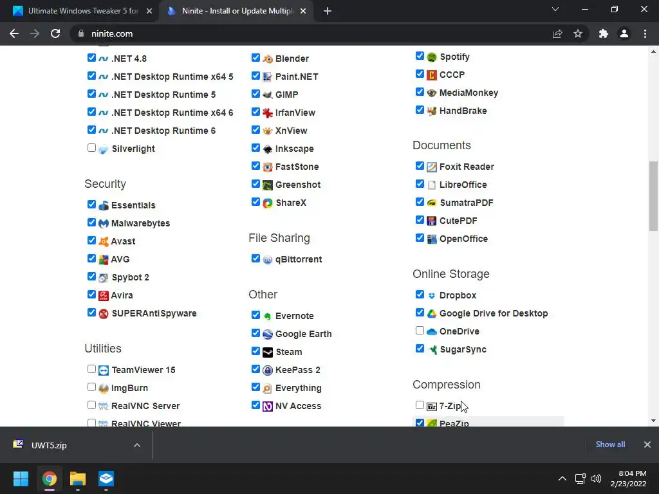This screenshot has width=659, height=494.
Task: Open the Chrome tab search chevron
Action: [555, 9]
